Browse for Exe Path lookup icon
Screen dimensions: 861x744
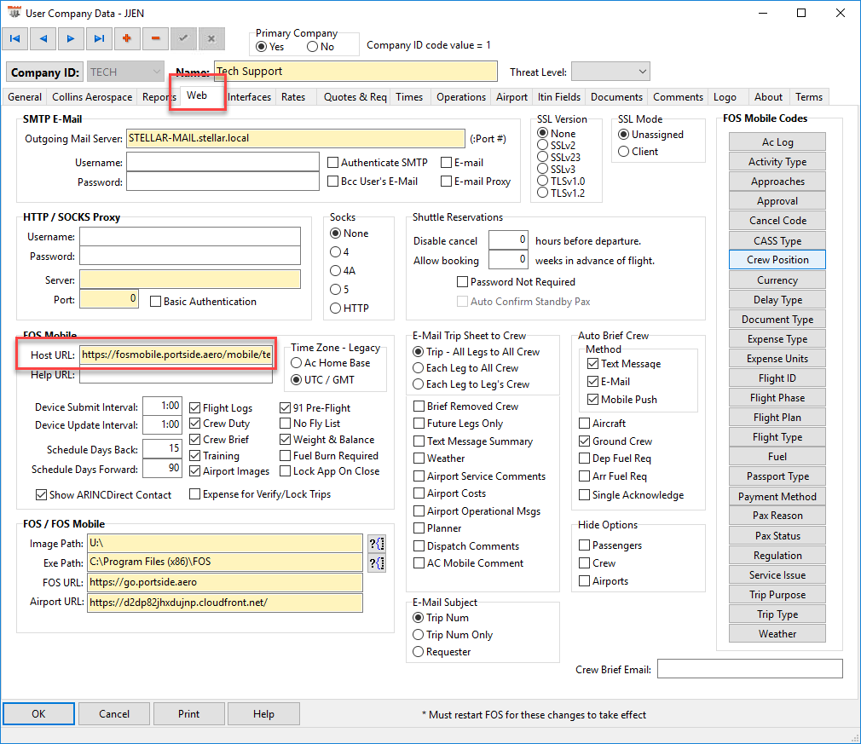pos(377,562)
